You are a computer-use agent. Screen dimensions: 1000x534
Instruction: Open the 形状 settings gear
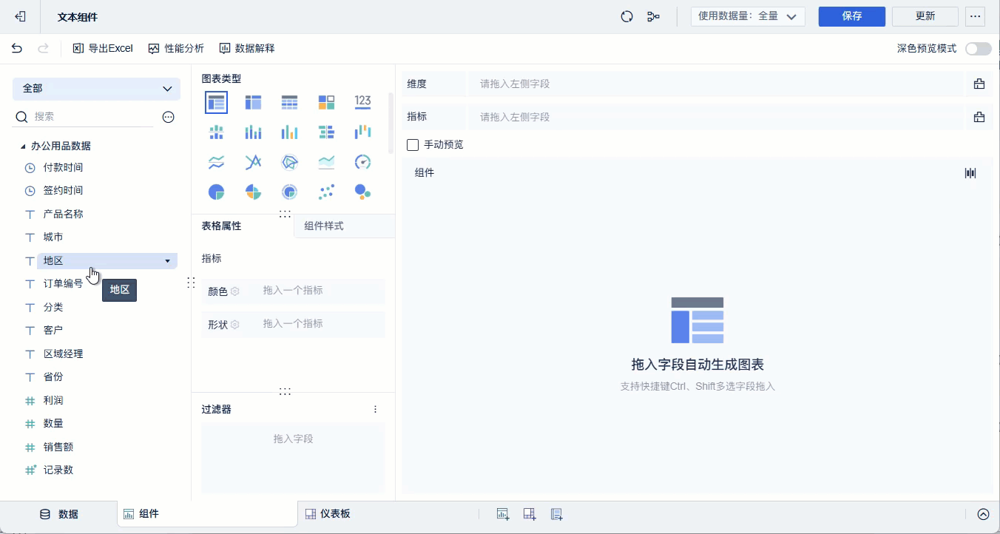(235, 325)
